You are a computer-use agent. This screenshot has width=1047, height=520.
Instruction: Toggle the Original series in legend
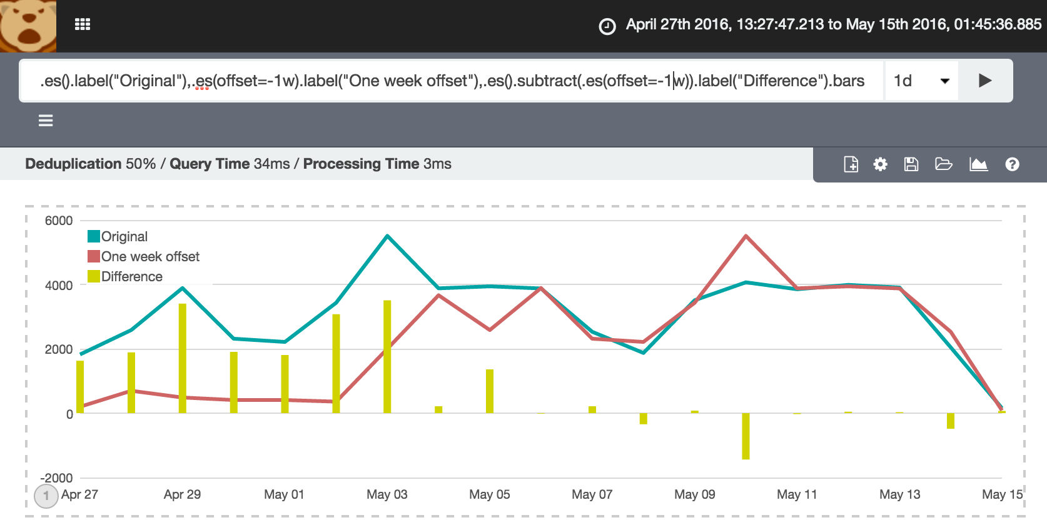pos(124,237)
